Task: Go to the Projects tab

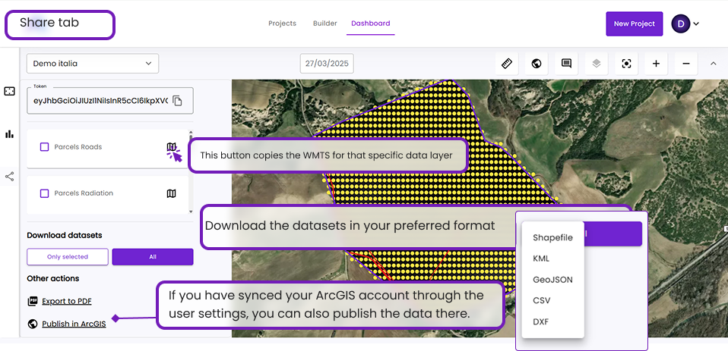Action: pos(282,24)
